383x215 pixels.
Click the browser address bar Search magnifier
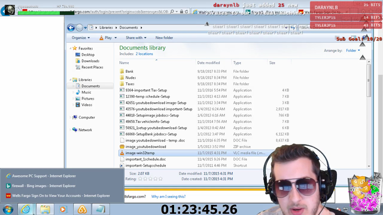(172, 11)
